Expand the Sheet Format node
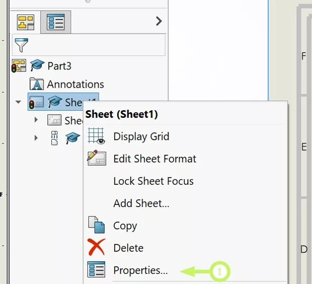The image size is (312, 284). click(x=36, y=120)
